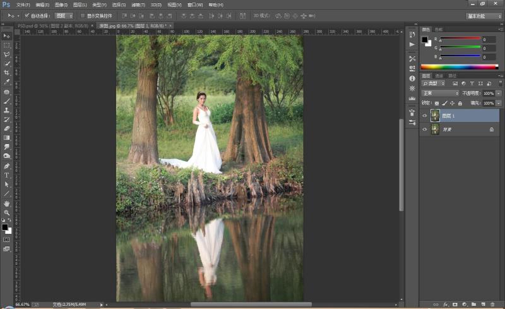Toggle lock all padlock icon
505x309 pixels.
point(460,103)
